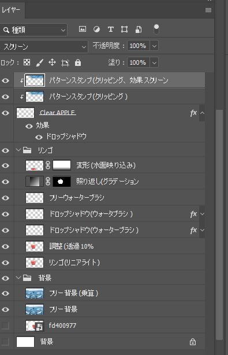Collapse the 背景 layer group
This screenshot has width=228, height=355.
click(18, 278)
